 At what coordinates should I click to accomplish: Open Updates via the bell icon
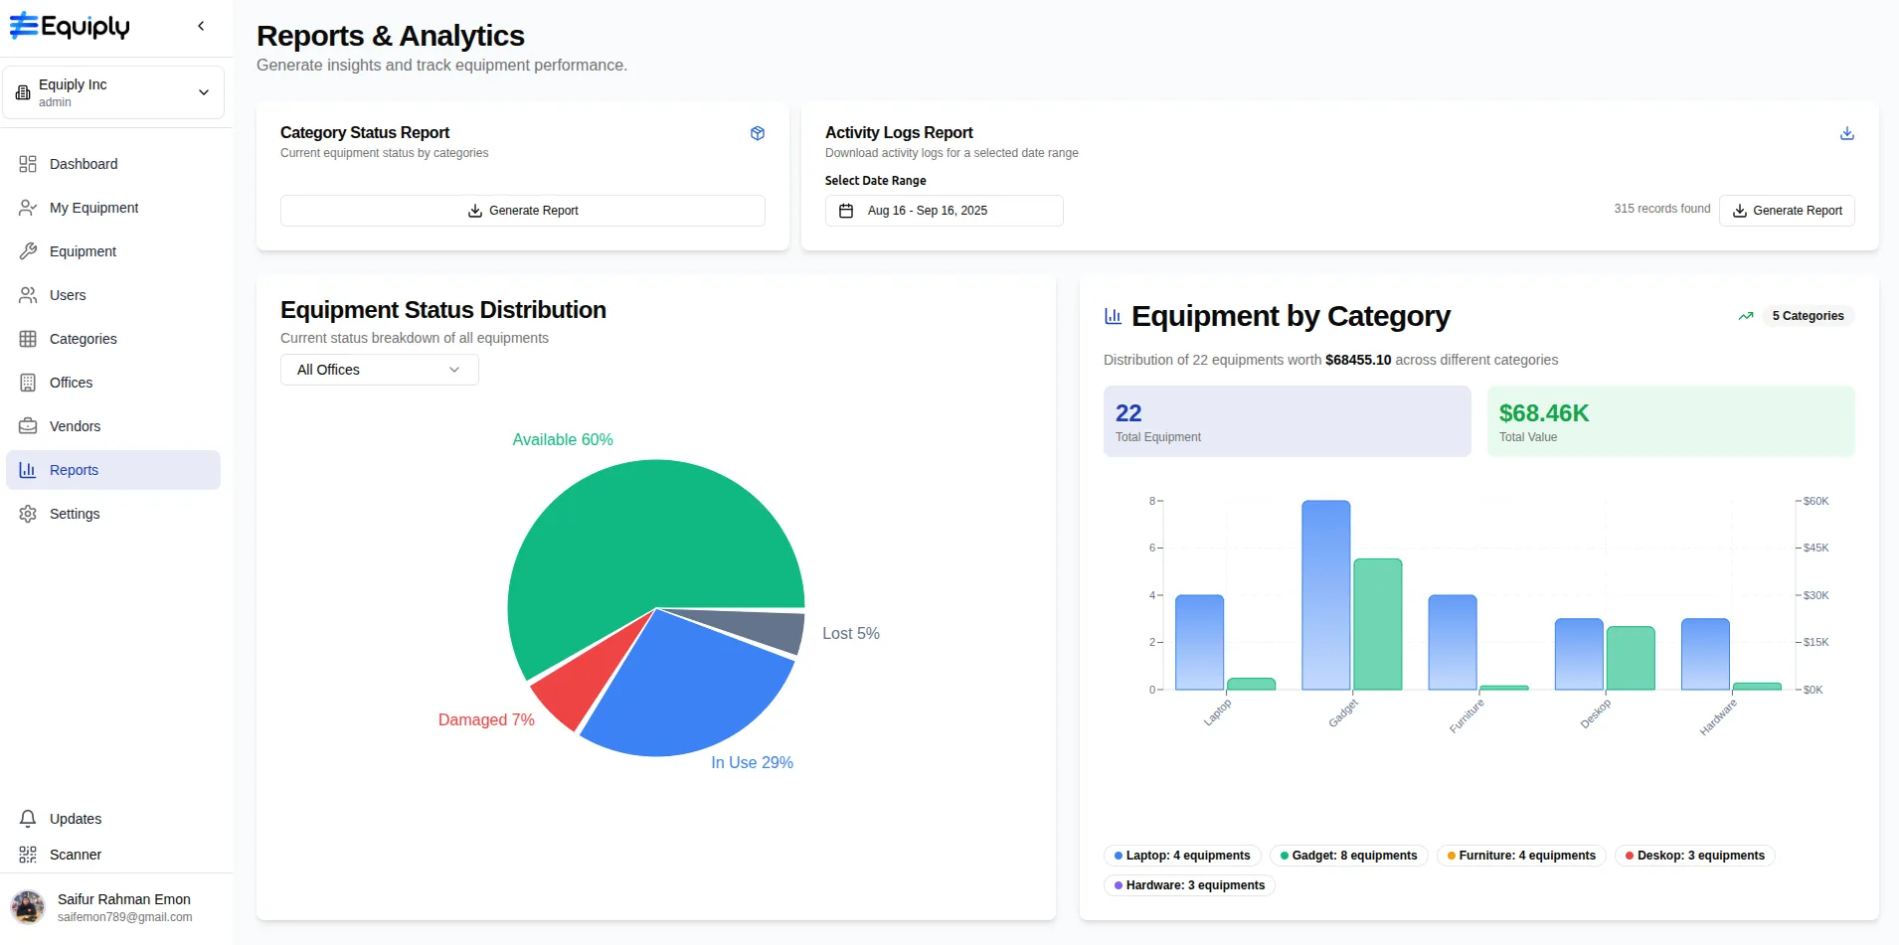coord(28,819)
